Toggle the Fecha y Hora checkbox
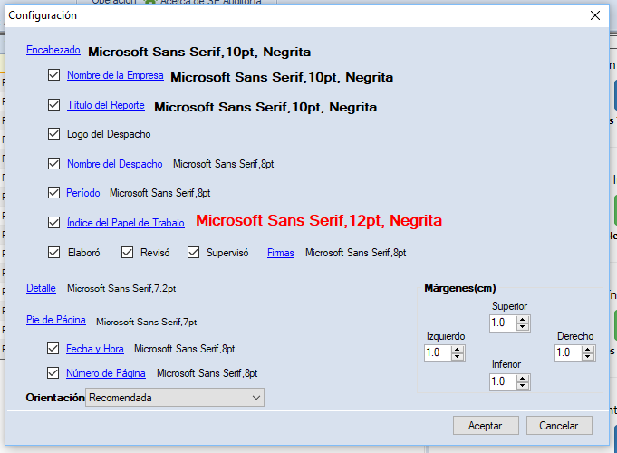617x453 pixels. click(54, 349)
